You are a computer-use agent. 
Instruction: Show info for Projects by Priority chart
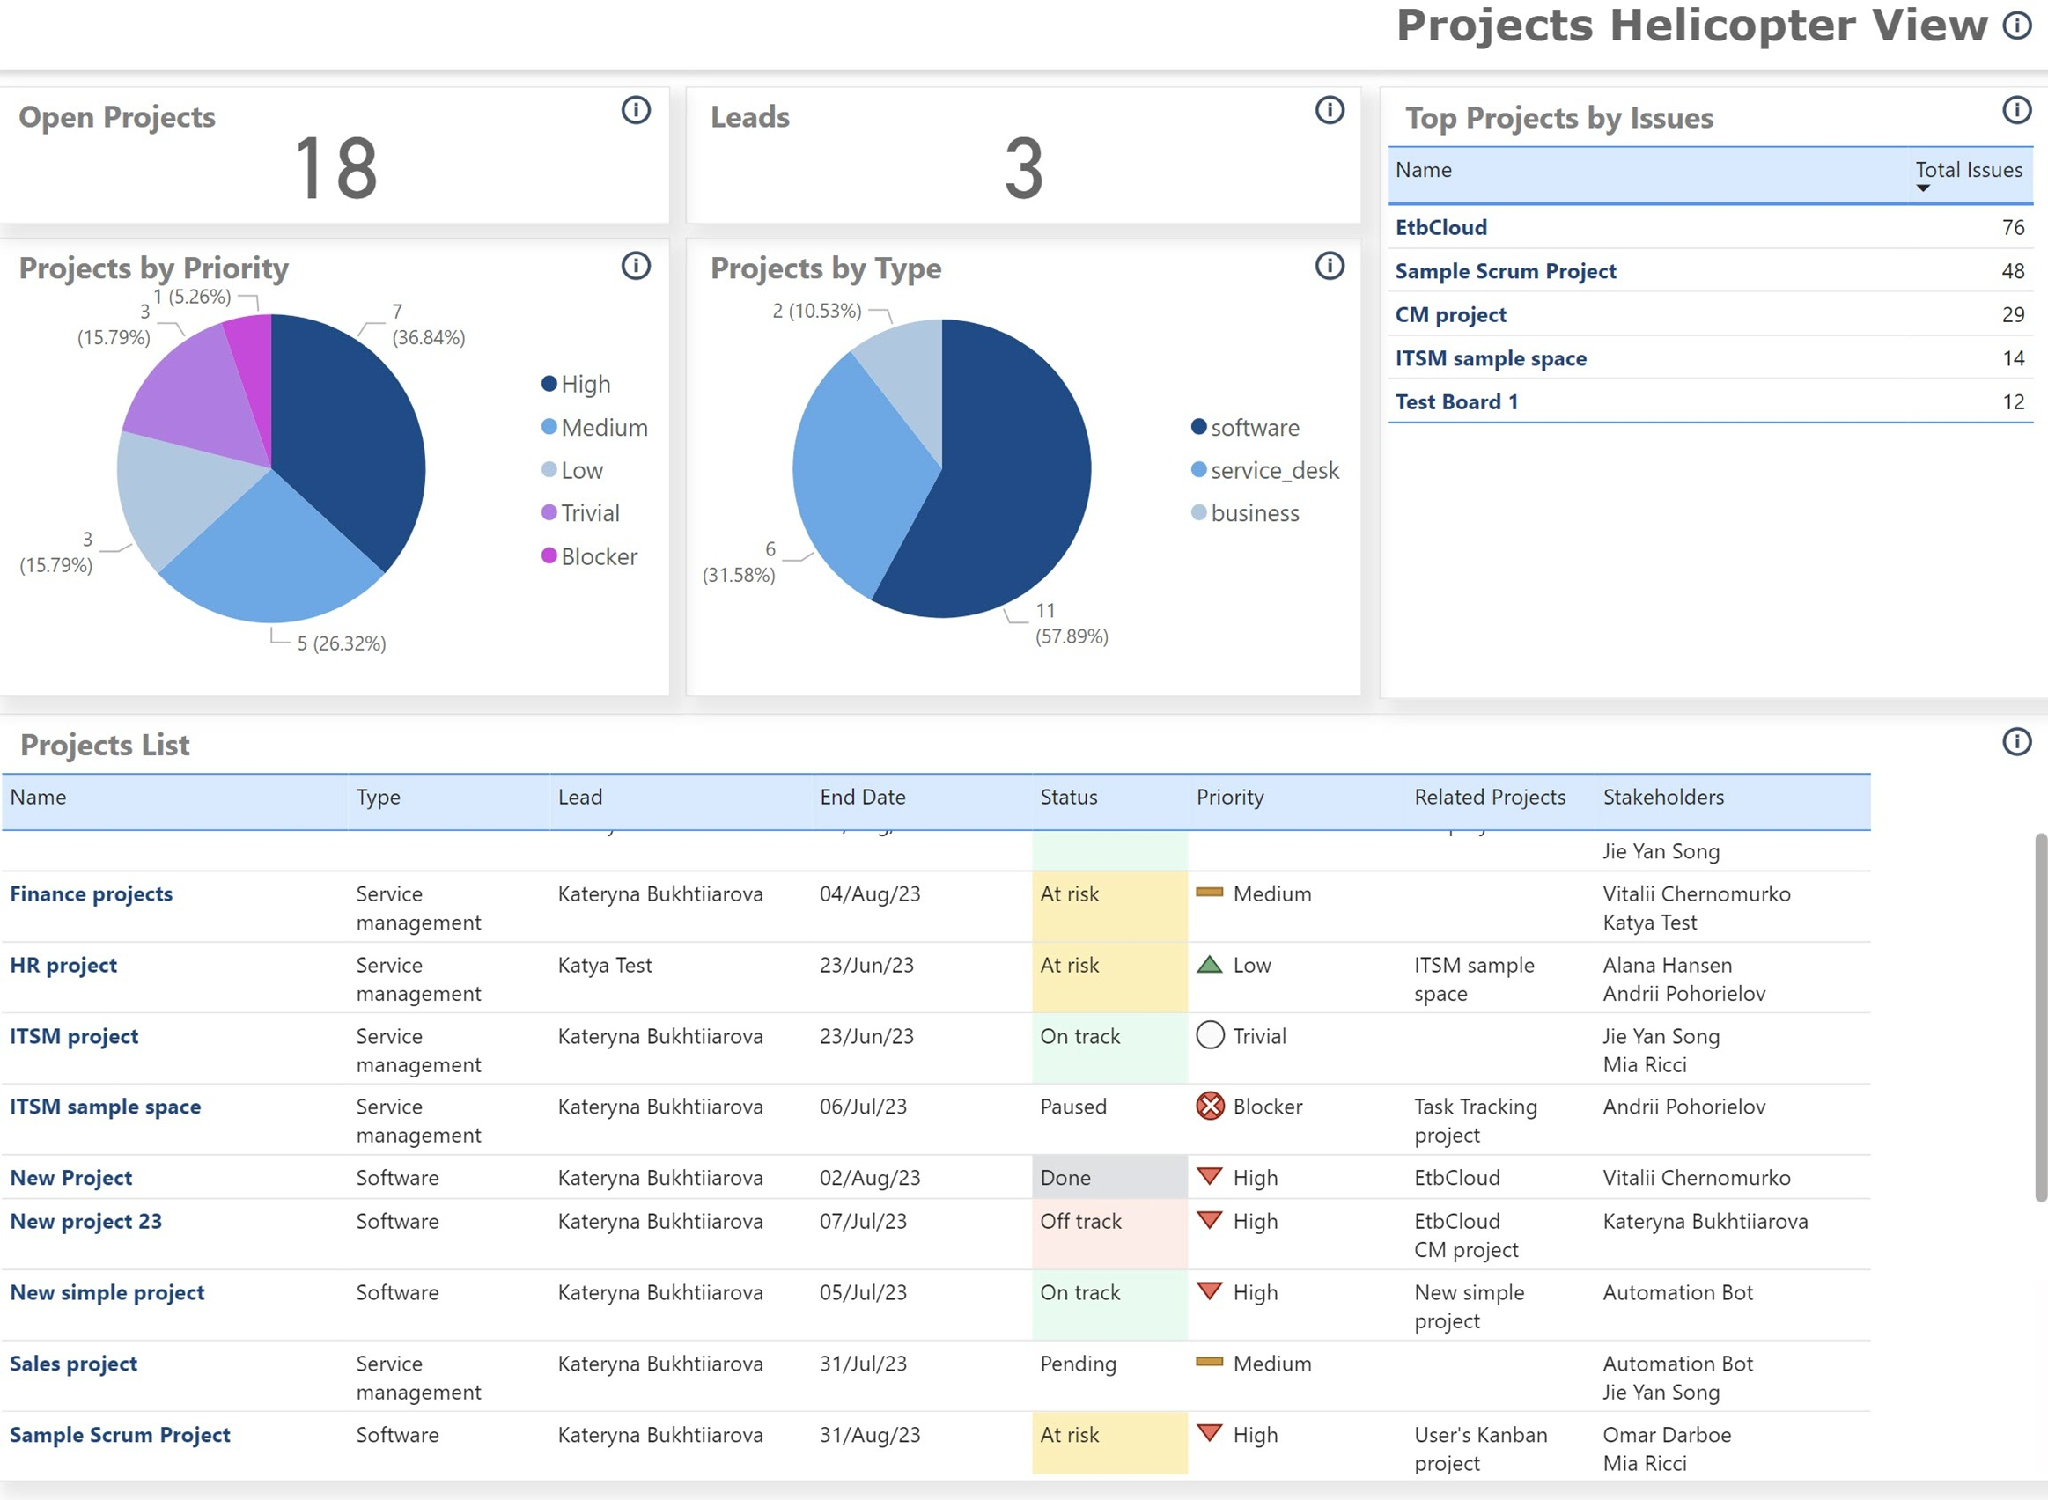coord(636,266)
